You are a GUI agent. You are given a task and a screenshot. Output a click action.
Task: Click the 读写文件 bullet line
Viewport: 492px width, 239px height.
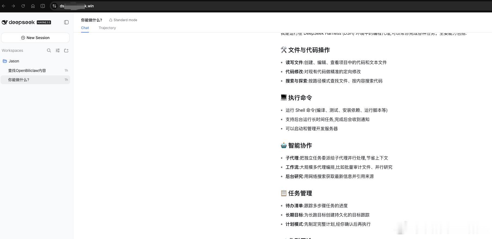click(336, 62)
